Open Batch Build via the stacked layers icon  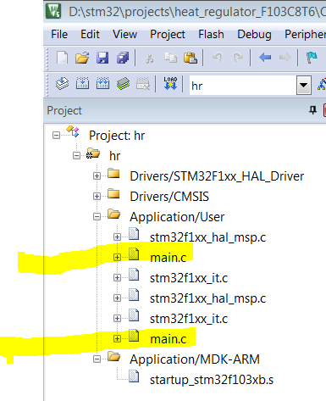(x=123, y=84)
